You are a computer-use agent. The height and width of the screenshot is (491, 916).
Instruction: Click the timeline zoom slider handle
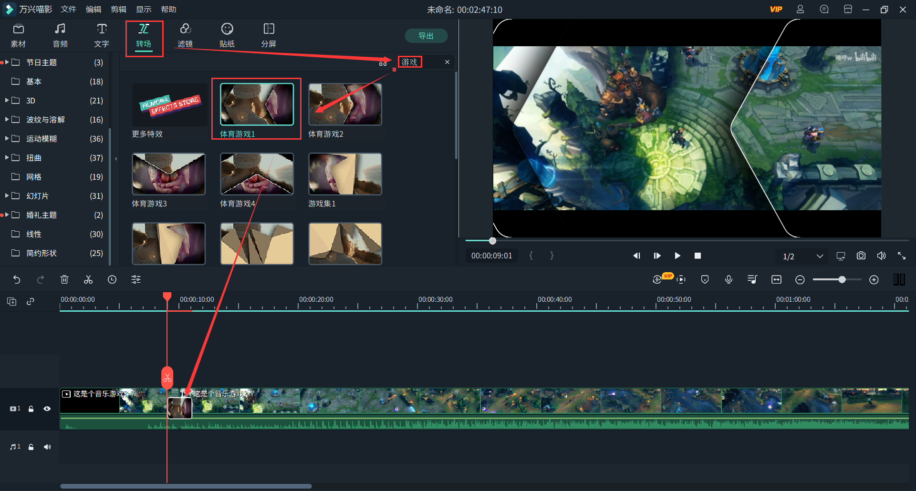coord(842,280)
